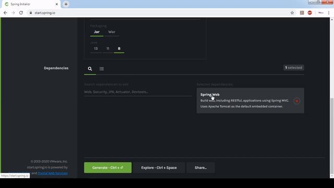Click the 1 selected badge
The width and height of the screenshot is (334, 188).
click(293, 67)
